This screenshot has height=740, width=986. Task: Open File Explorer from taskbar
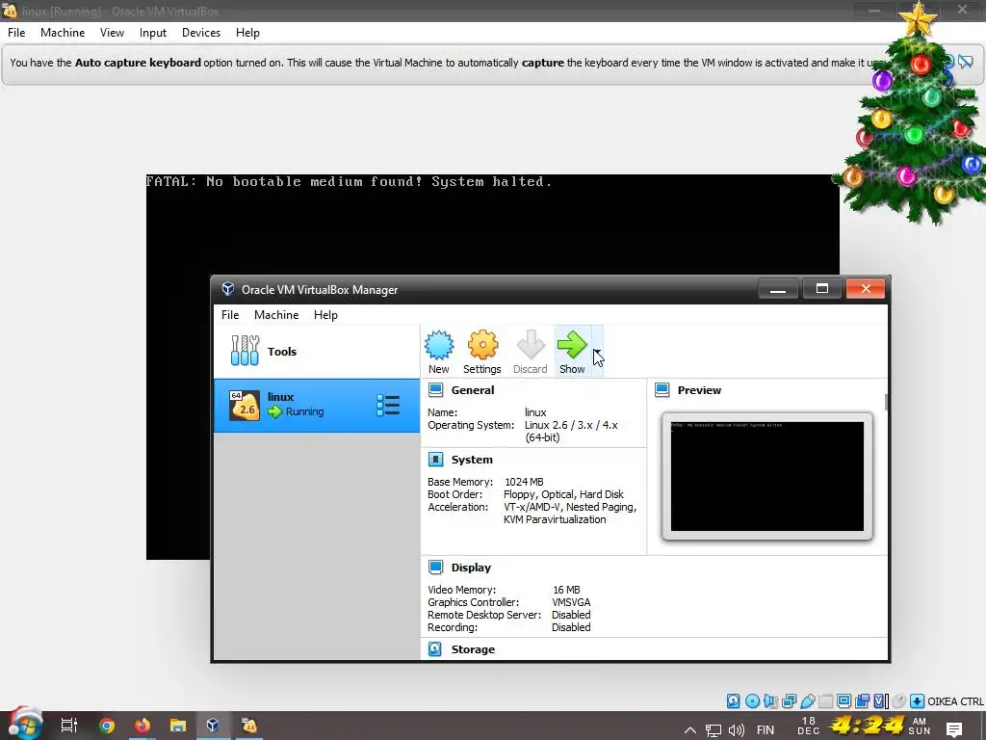click(178, 726)
